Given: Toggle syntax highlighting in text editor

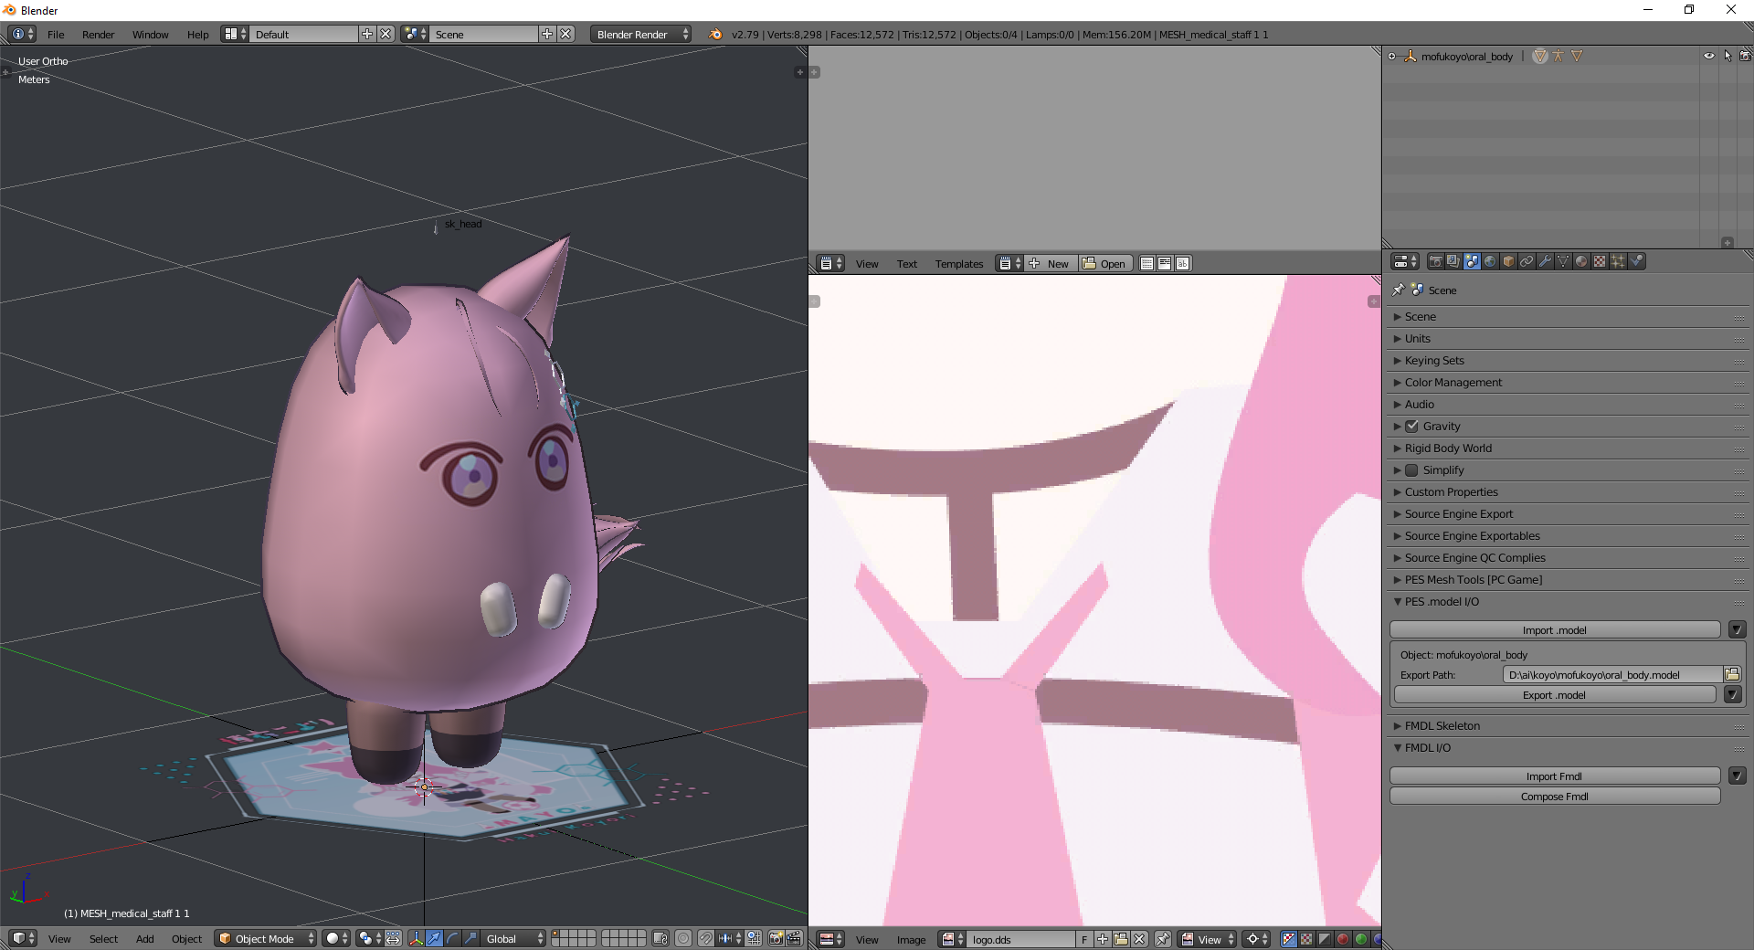Looking at the screenshot, I should point(1182,263).
